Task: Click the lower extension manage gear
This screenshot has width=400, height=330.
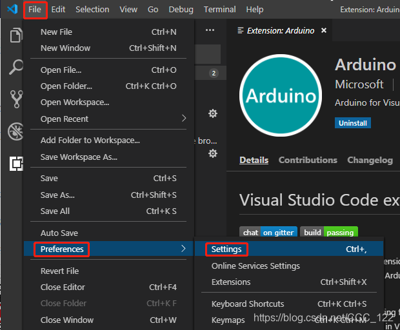Action: [213, 153]
